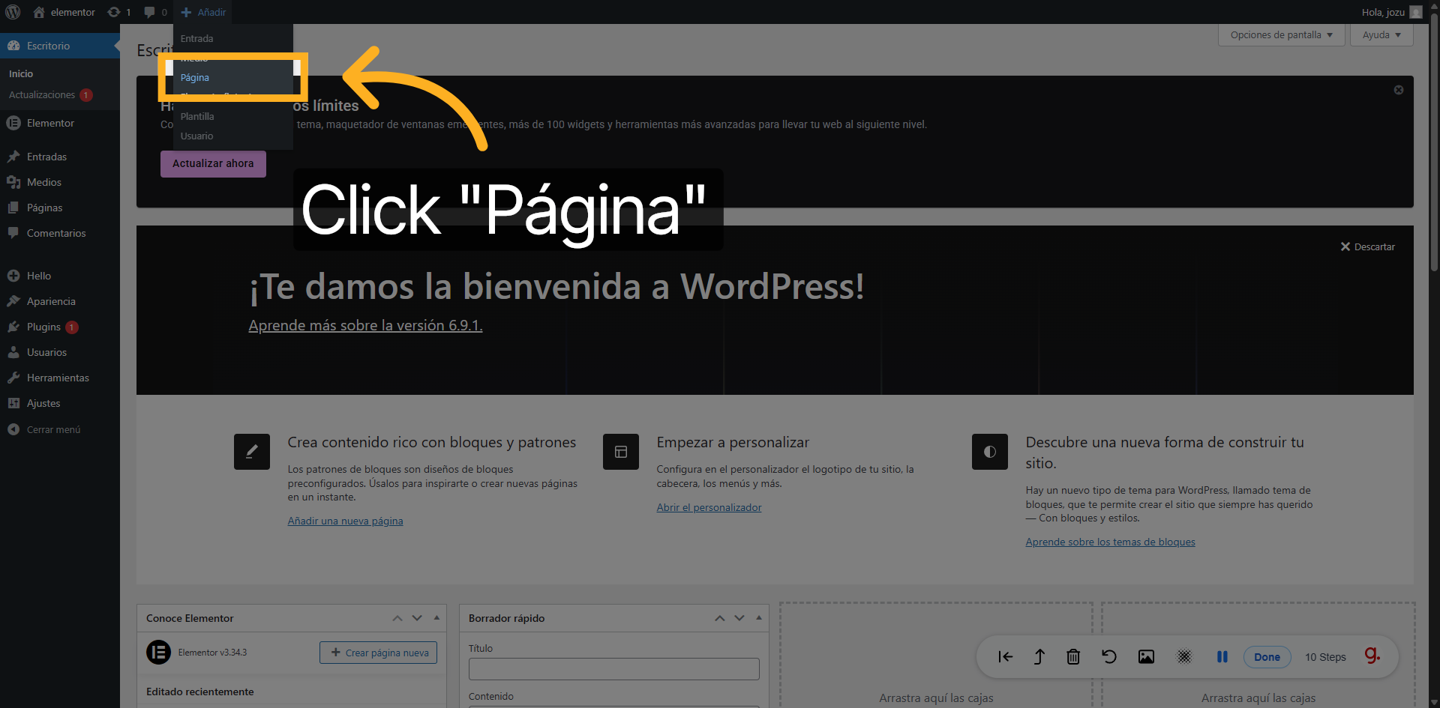Image resolution: width=1440 pixels, height=708 pixels.
Task: Open the Aprende más sobre la versión 6.9.1 link
Action: tap(365, 325)
